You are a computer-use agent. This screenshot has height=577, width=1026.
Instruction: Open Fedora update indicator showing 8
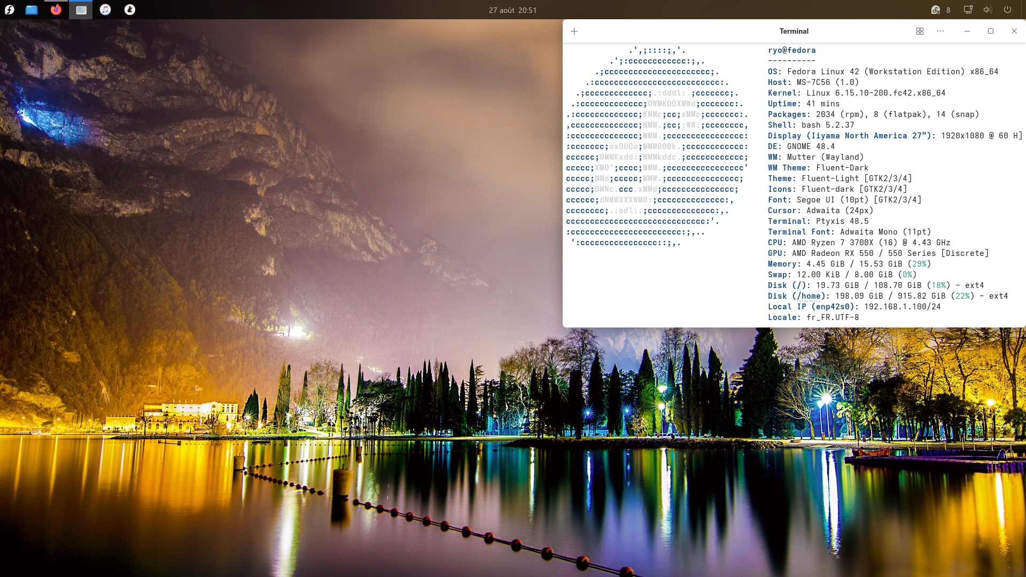pos(941,10)
